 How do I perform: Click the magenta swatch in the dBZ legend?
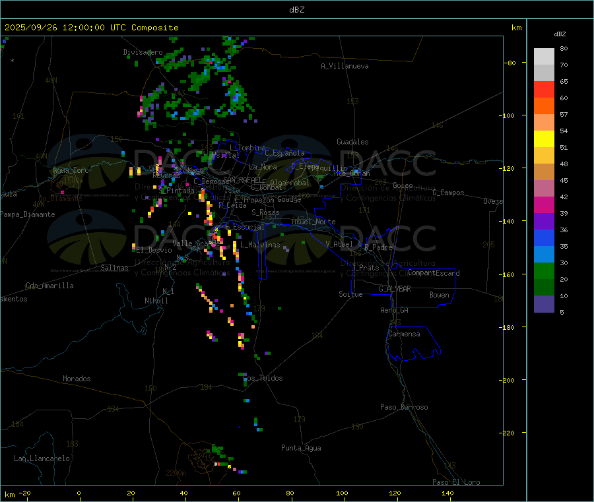point(544,204)
